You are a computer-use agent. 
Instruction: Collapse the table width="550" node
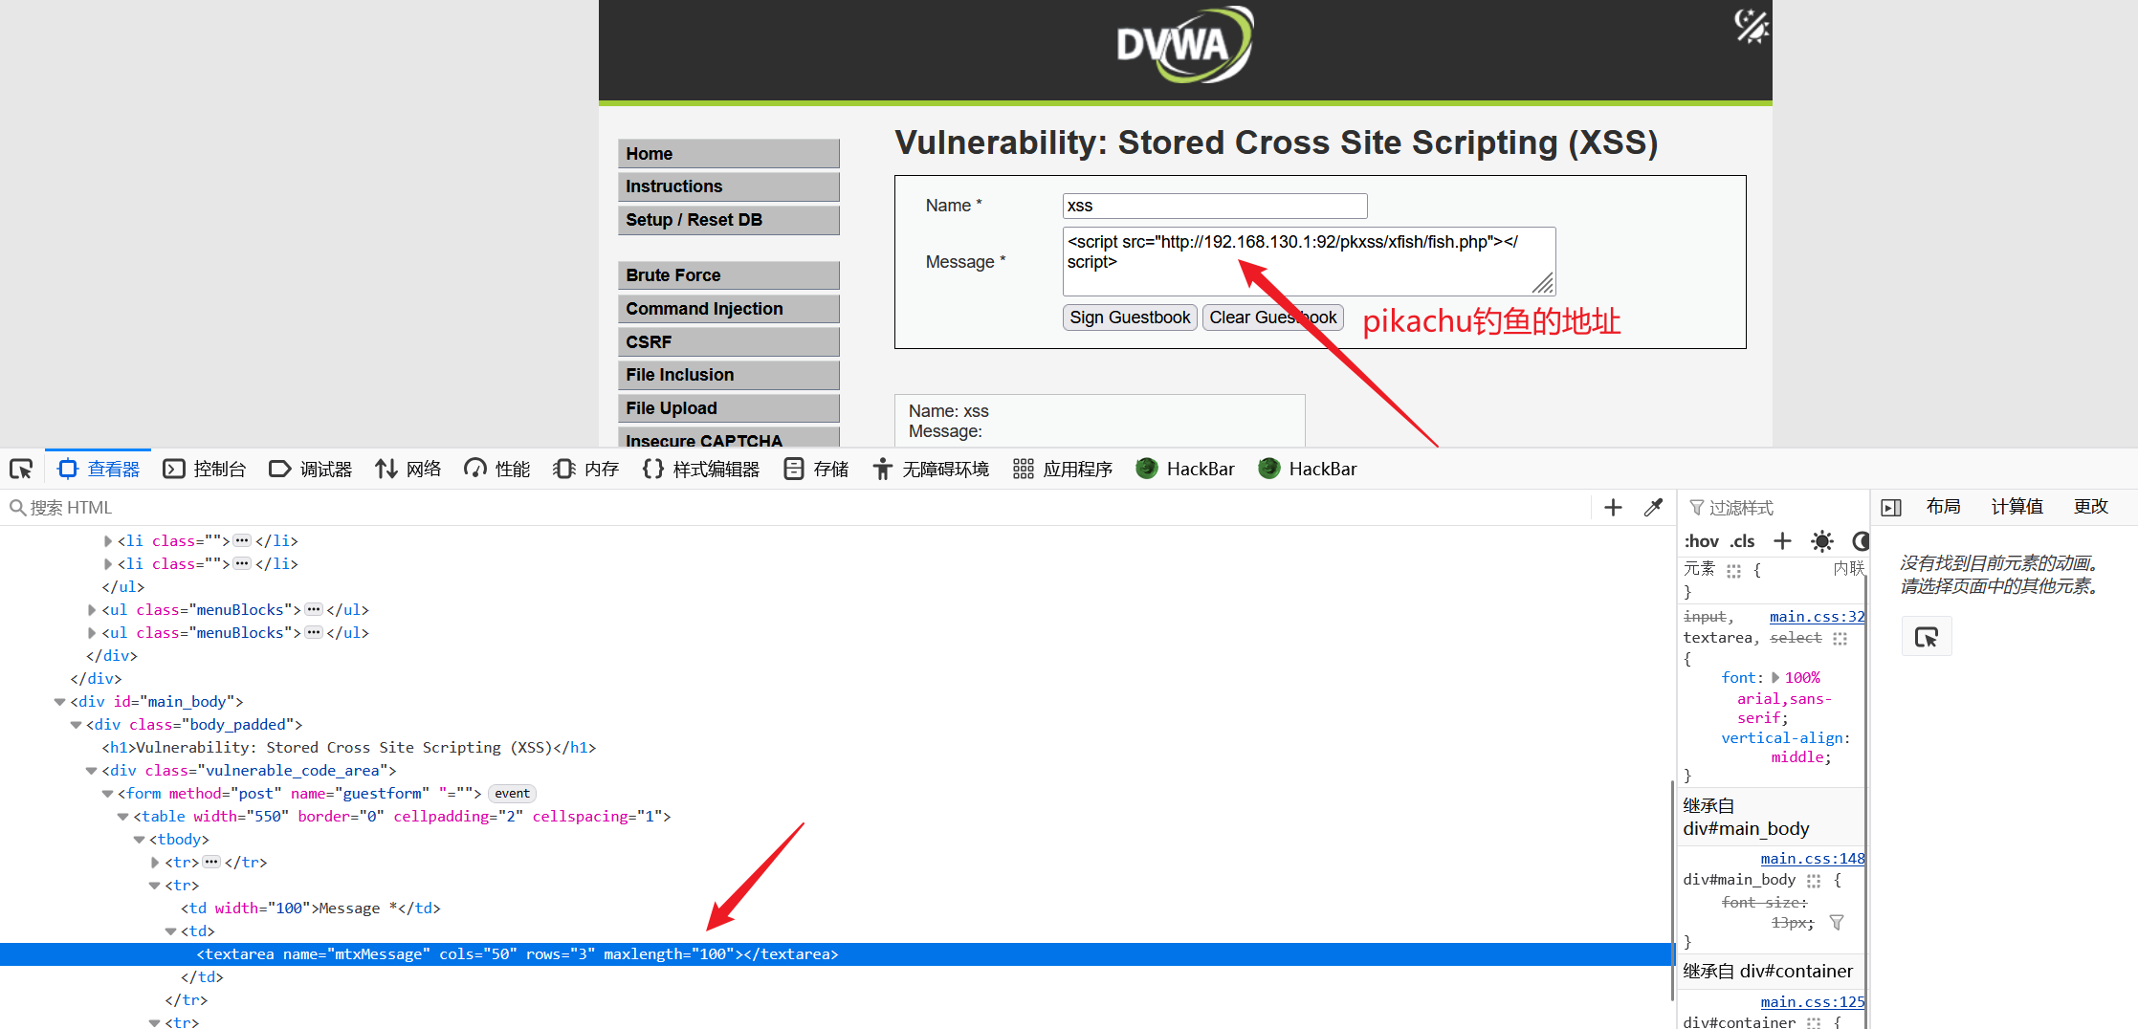[122, 817]
